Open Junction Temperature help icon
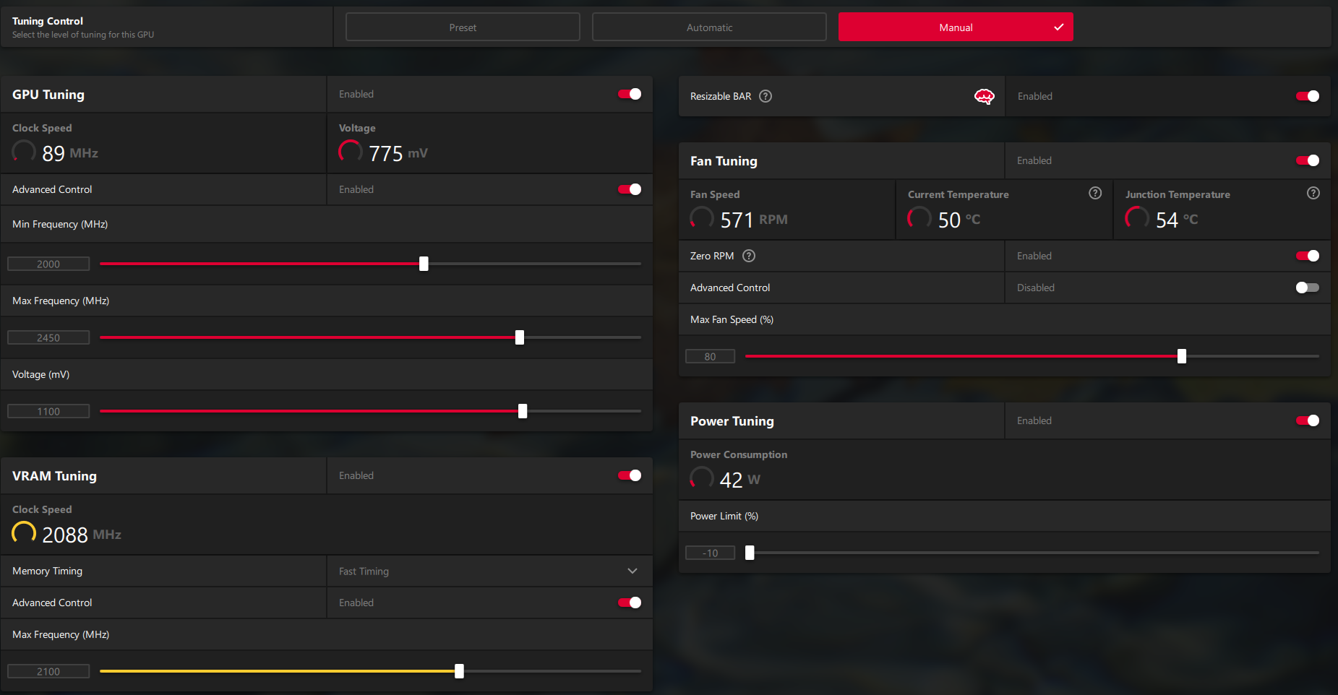 1313,193
